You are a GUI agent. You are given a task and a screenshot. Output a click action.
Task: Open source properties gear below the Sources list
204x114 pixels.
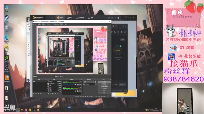point(53,93)
